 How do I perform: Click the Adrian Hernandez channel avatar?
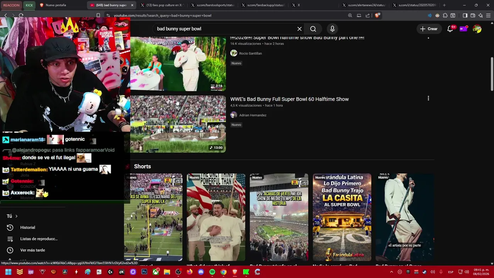(233, 115)
